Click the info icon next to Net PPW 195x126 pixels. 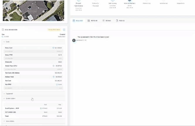click(x=57, y=84)
